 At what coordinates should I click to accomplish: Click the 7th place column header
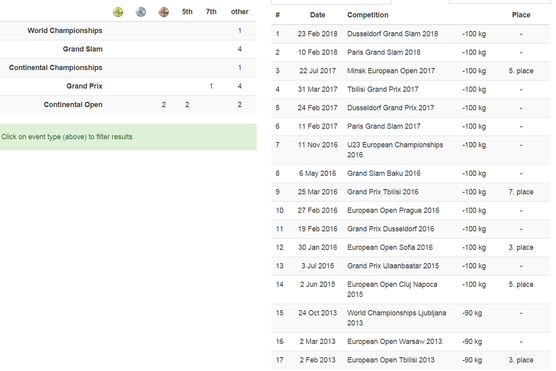pos(211,12)
